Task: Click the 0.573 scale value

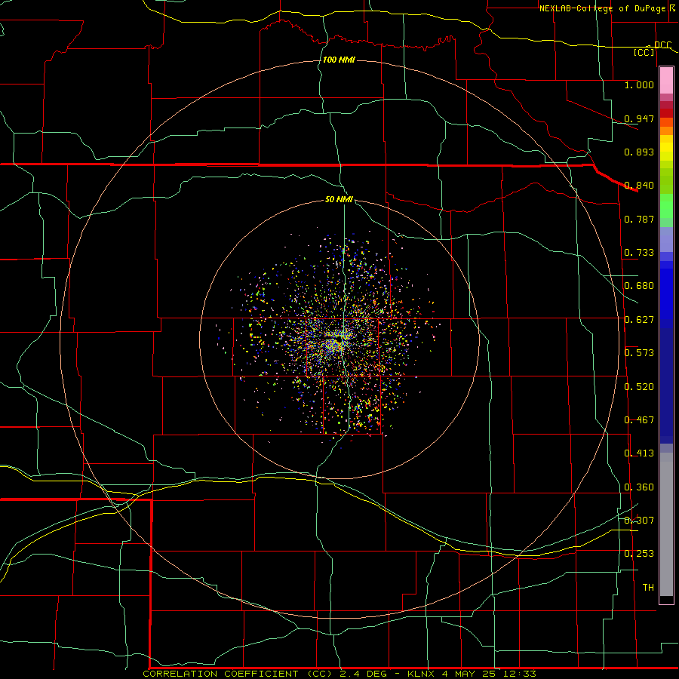Action: coord(639,353)
